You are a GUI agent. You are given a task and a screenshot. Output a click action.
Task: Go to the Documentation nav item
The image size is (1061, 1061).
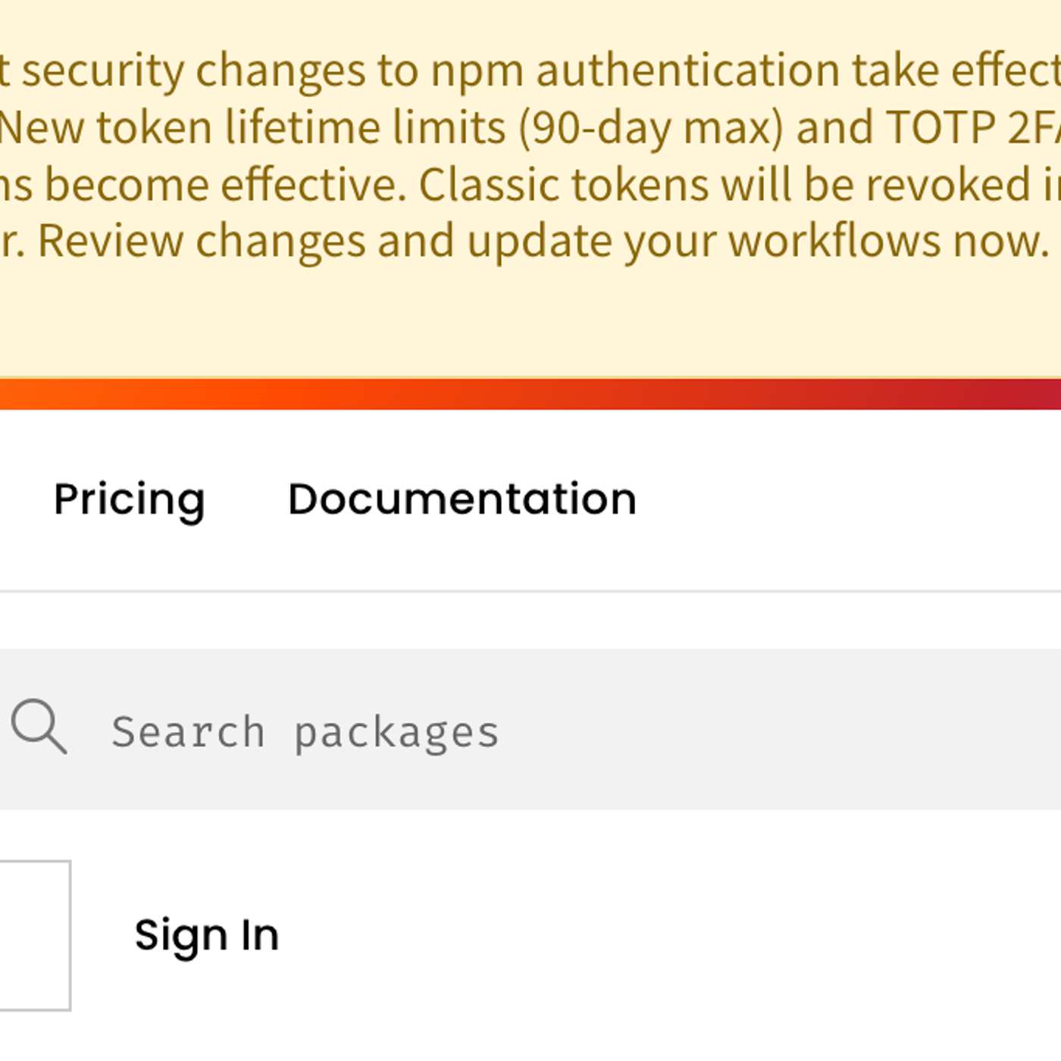pyautogui.click(x=462, y=499)
